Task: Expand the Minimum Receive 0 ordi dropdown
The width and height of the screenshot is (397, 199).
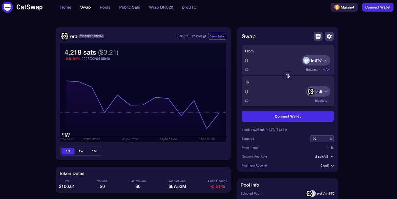Action: pyautogui.click(x=327, y=165)
